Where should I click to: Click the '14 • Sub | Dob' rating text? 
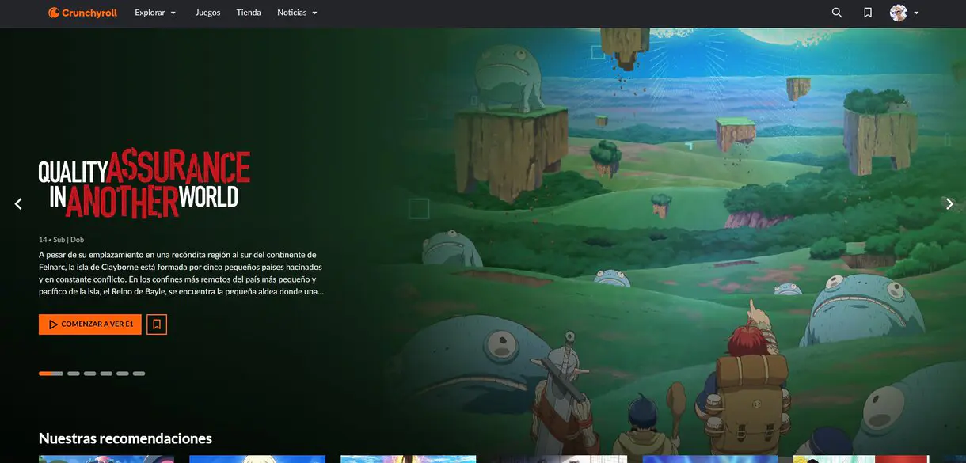coord(62,240)
